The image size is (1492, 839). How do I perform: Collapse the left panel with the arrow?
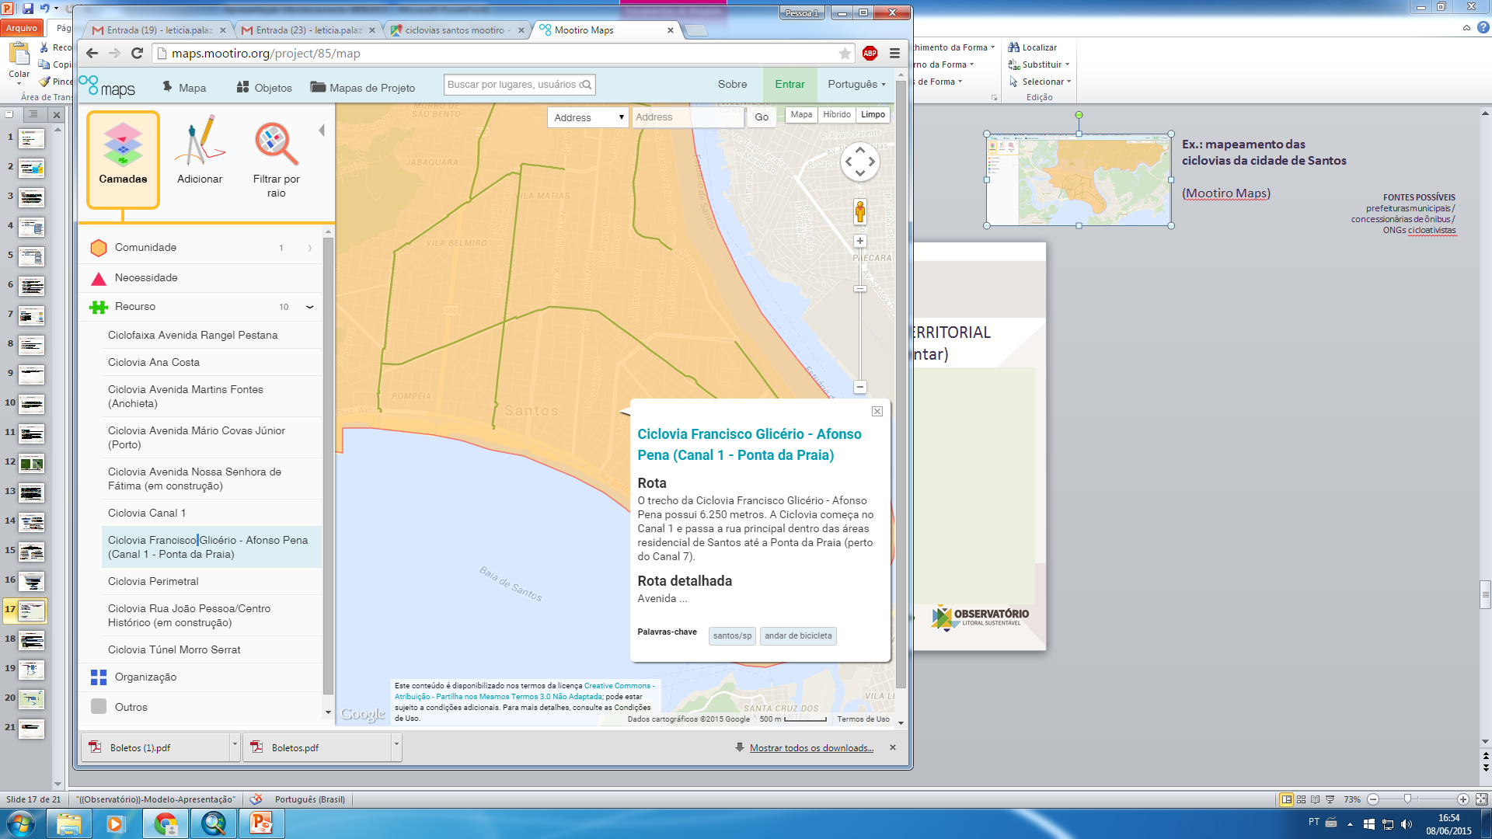322,131
